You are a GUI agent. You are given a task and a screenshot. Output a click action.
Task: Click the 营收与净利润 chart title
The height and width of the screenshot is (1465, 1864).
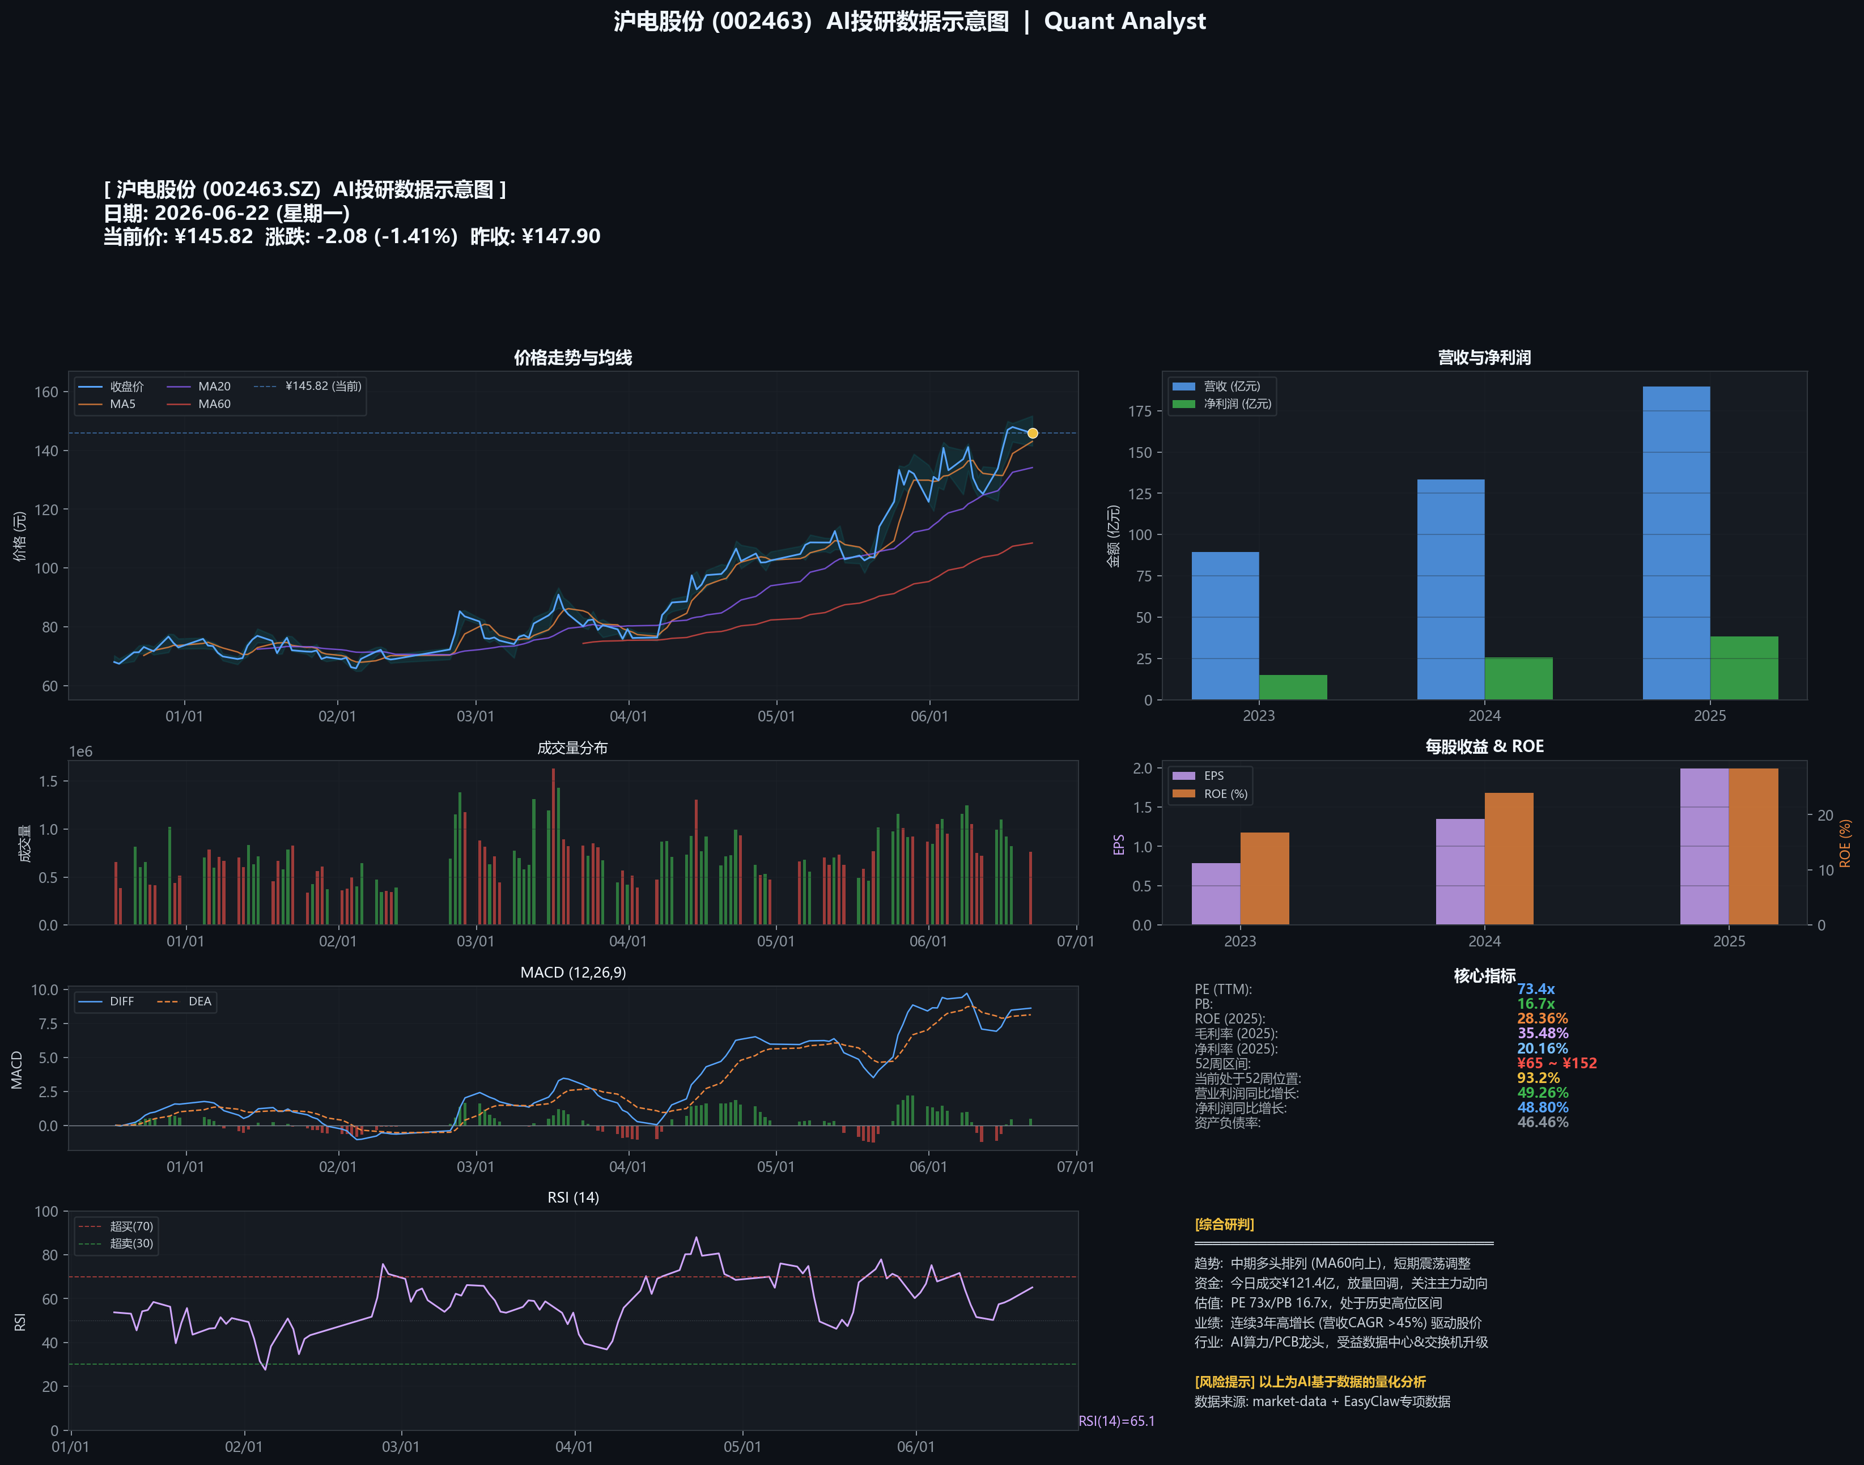pos(1484,358)
